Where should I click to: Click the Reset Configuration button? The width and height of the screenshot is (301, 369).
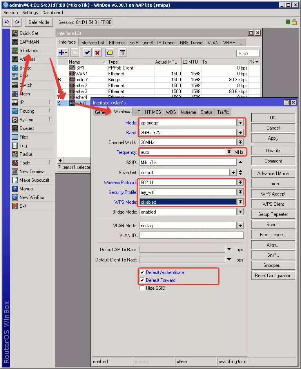click(x=273, y=276)
